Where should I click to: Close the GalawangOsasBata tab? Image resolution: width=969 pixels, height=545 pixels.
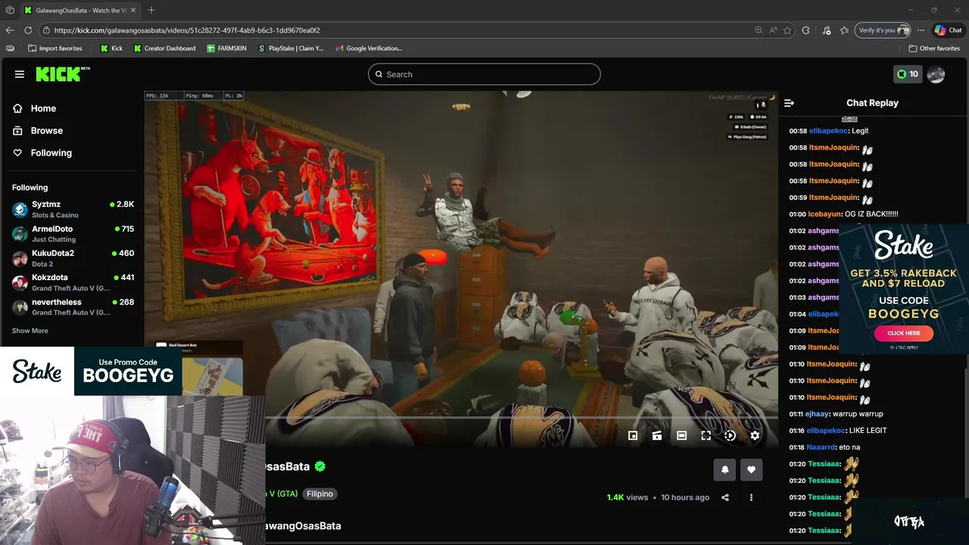133,10
